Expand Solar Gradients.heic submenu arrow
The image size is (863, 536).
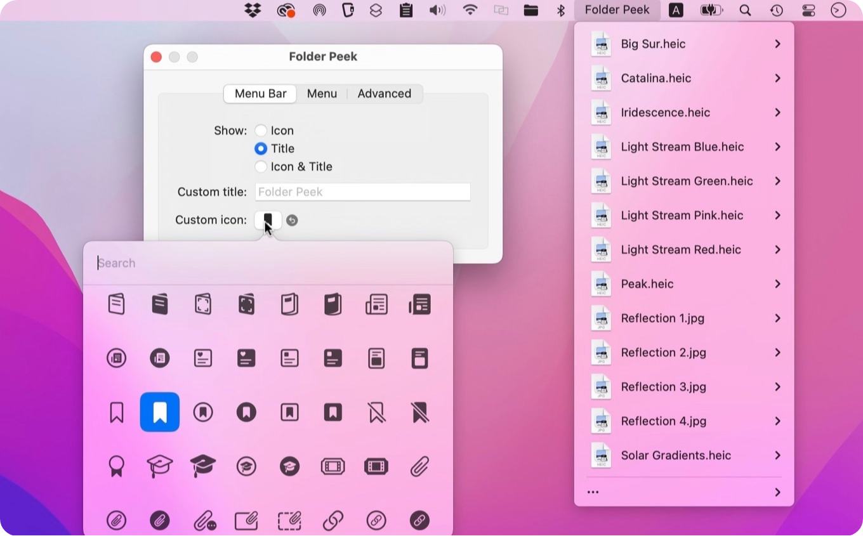click(x=777, y=455)
